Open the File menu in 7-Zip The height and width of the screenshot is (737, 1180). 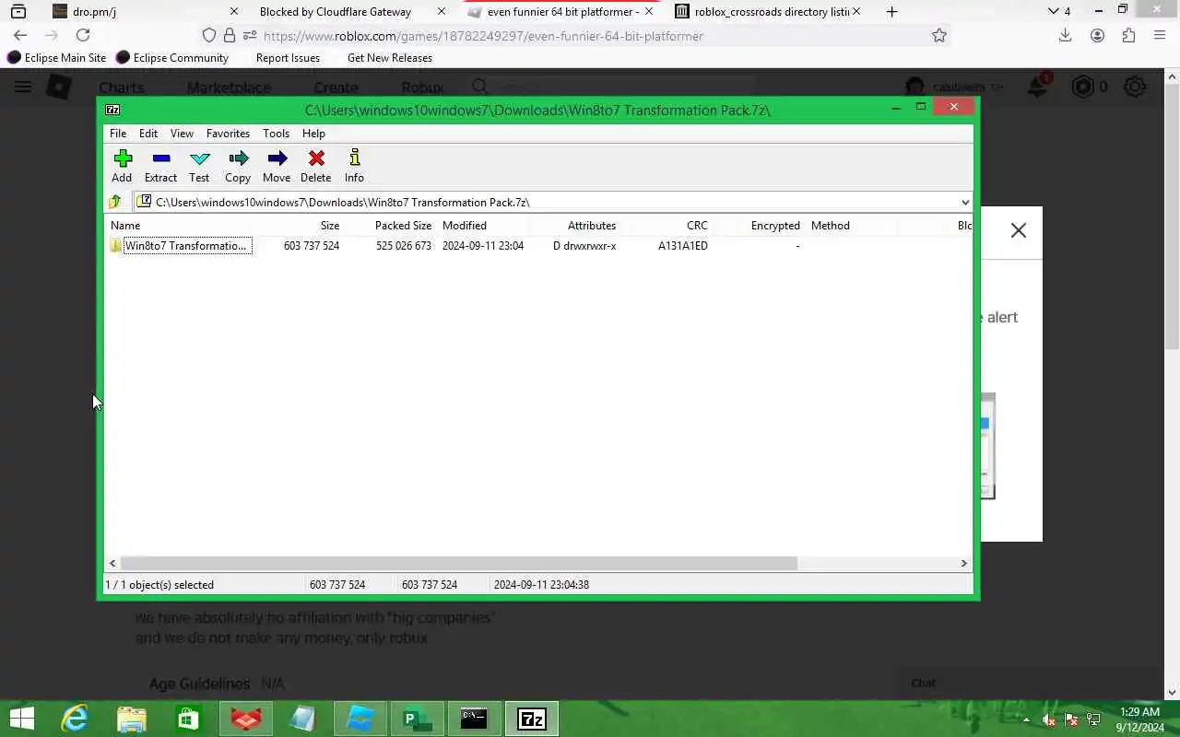[x=118, y=133]
